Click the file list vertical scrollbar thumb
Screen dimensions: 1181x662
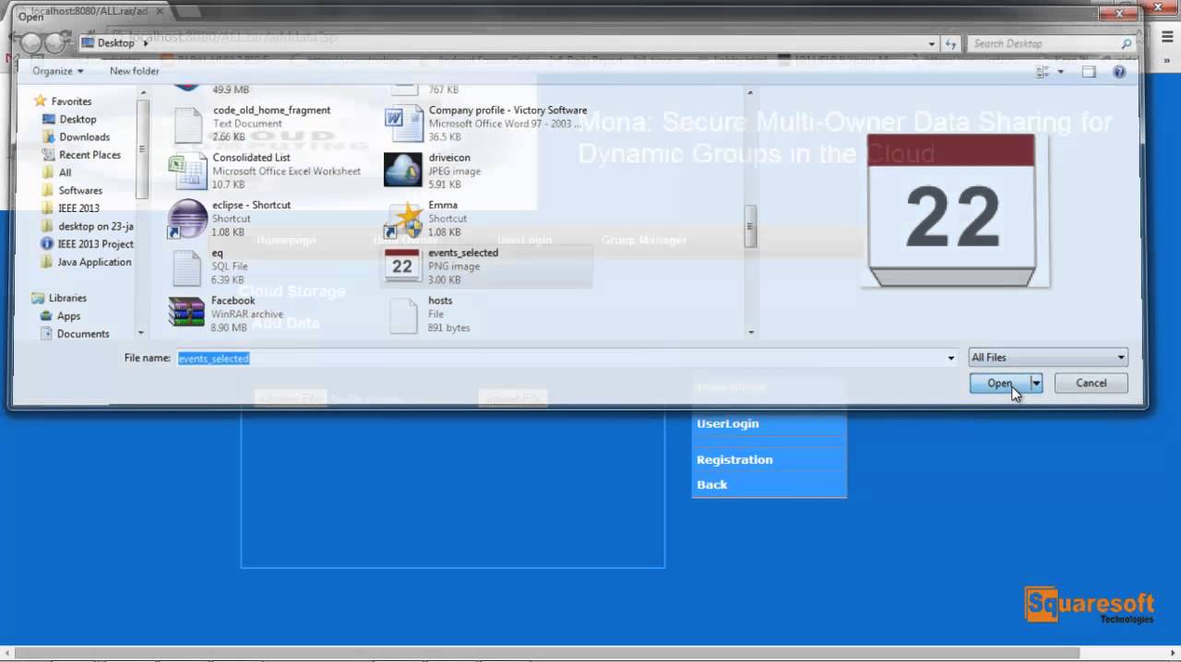click(x=750, y=226)
